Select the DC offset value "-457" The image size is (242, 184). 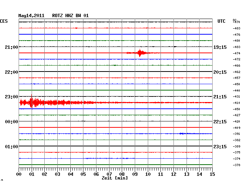(236, 78)
